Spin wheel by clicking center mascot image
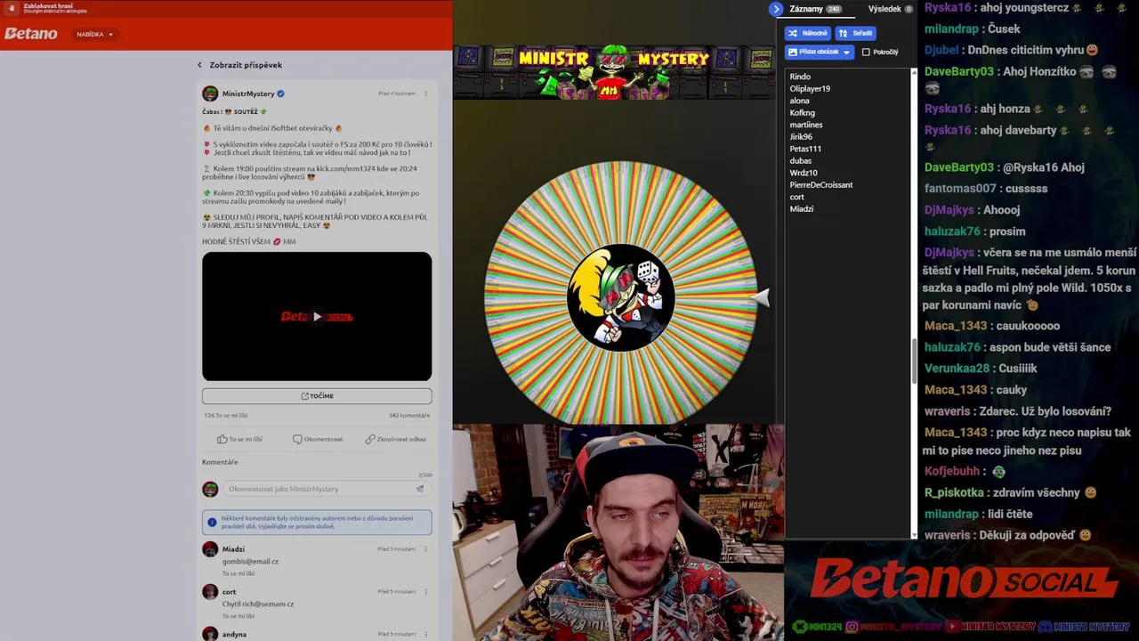This screenshot has width=1139, height=641. (620, 297)
